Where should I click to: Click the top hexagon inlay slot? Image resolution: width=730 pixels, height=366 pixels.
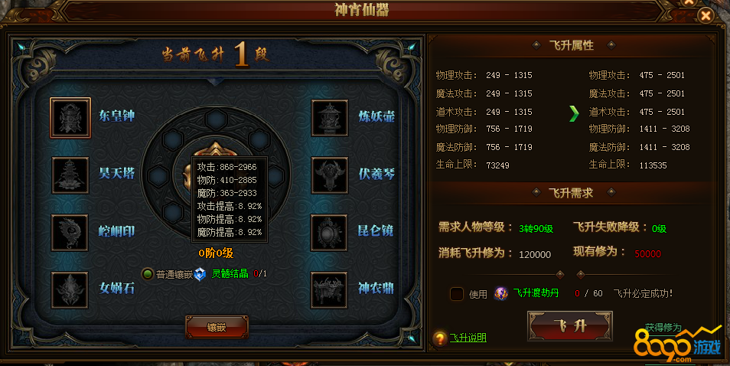pyautogui.click(x=216, y=119)
